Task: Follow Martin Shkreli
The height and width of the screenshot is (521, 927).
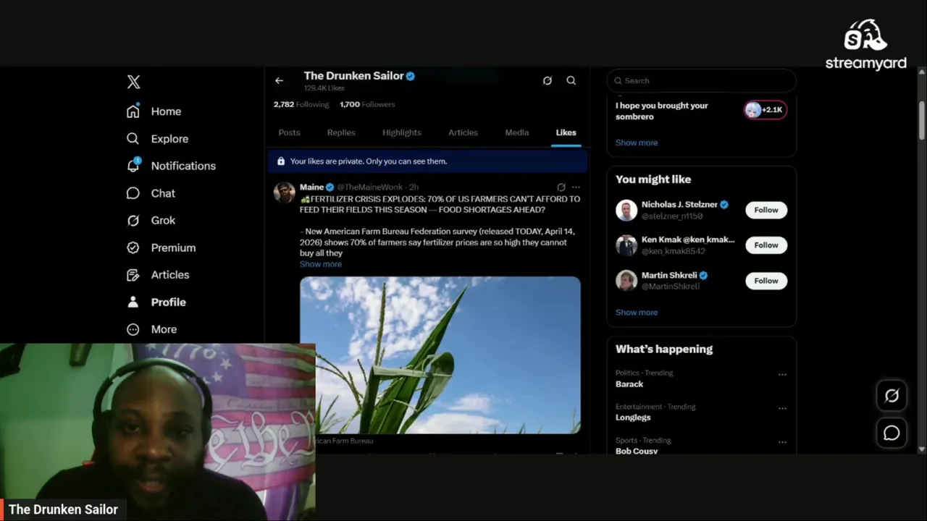Action: [x=766, y=280]
